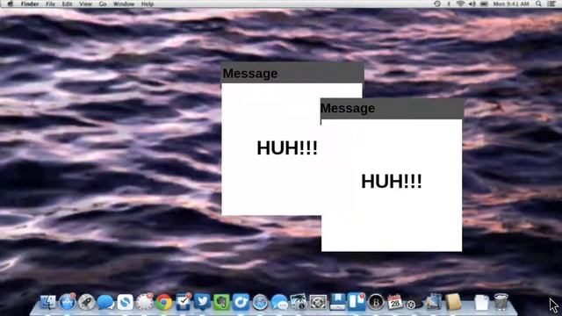Open the white document stack in dock
Image resolution: width=562 pixels, height=316 pixels.
coord(481,303)
